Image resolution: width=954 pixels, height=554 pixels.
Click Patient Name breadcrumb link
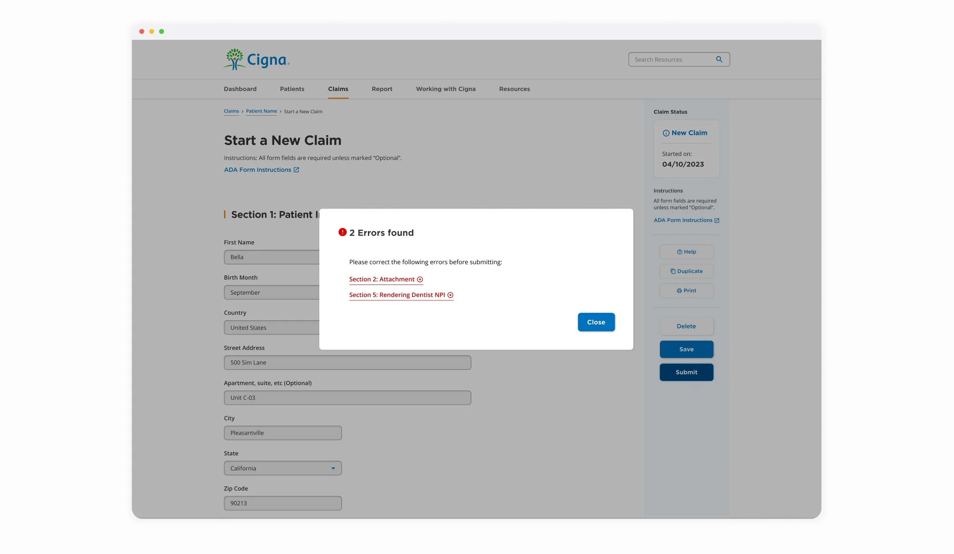click(261, 111)
